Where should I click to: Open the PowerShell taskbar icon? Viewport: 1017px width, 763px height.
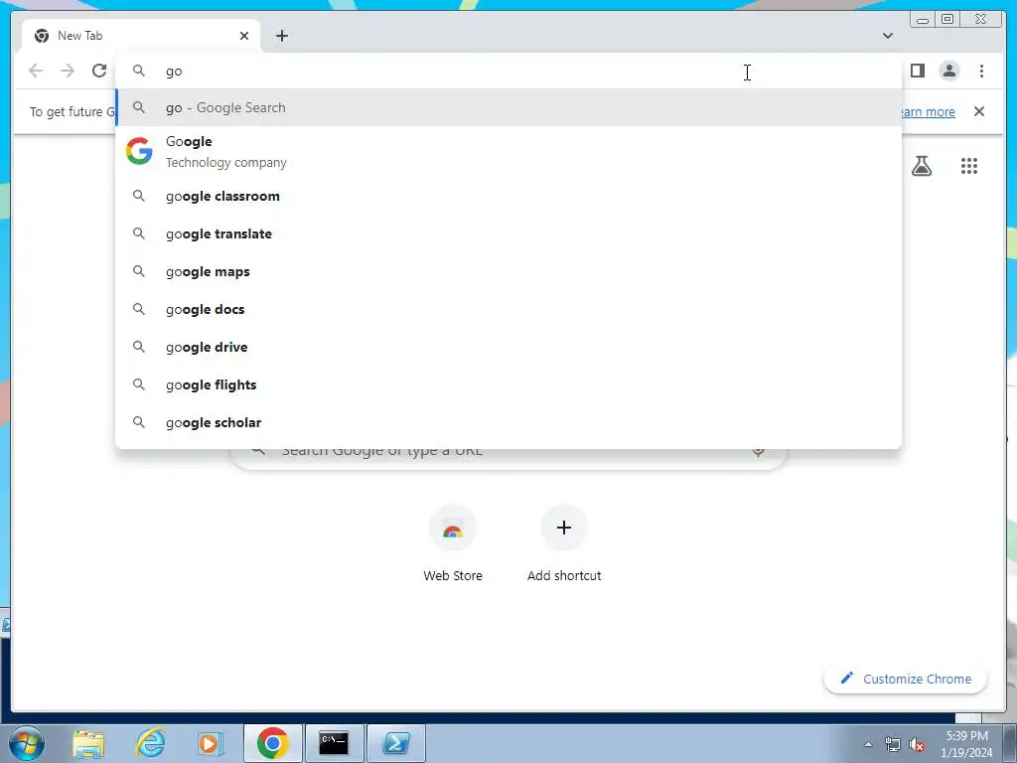tap(395, 743)
